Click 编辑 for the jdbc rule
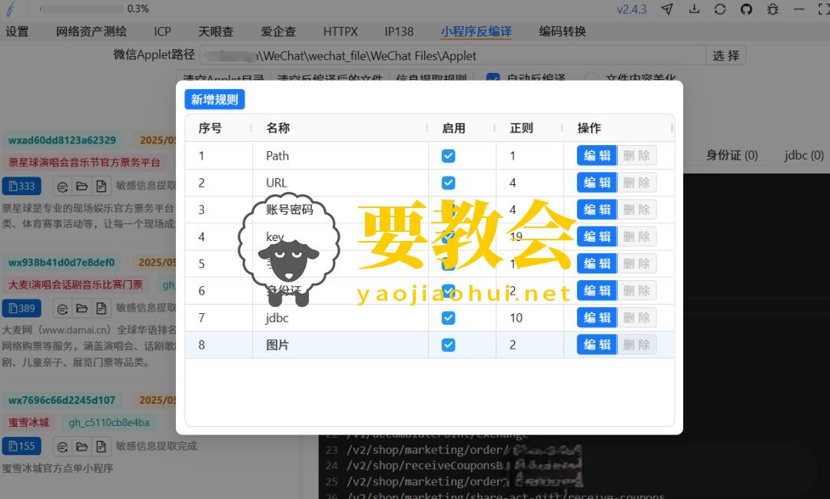The width and height of the screenshot is (830, 499). [x=597, y=318]
